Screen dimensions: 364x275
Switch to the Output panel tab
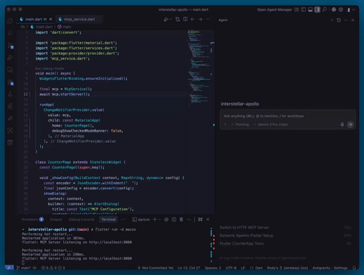click(56, 220)
